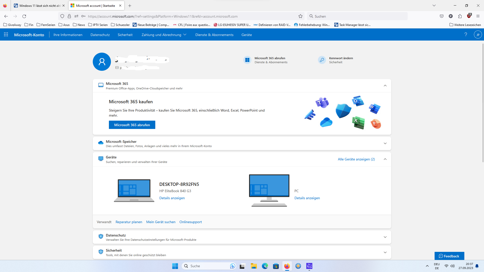Open Firefox application hamburger menu
484x272 pixels.
point(478,16)
